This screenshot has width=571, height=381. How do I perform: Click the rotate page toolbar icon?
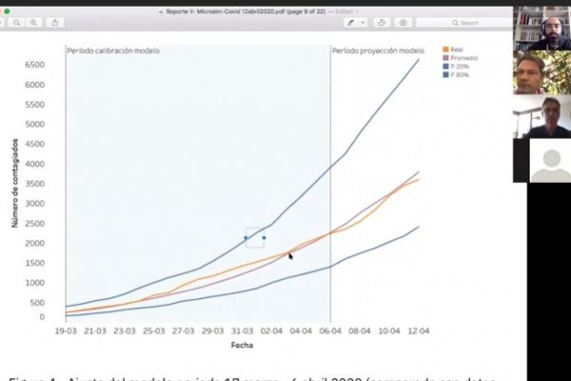[382, 23]
